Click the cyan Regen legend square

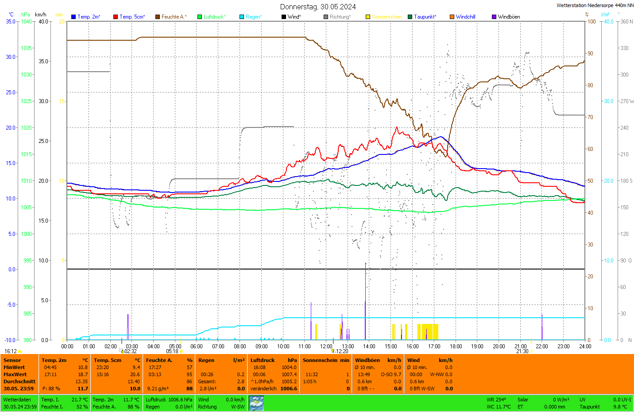pos(242,17)
